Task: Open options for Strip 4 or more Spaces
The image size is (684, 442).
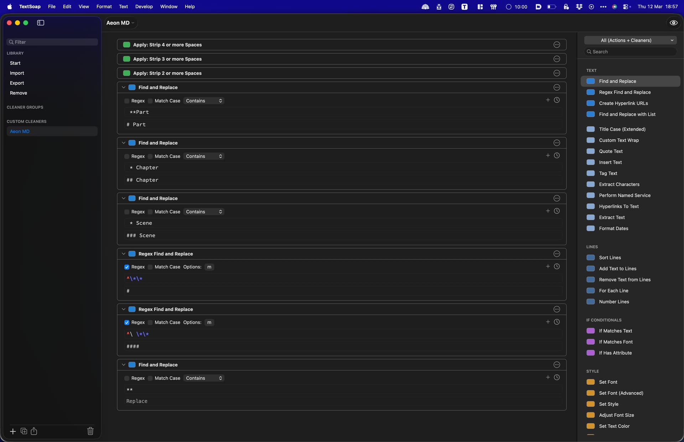Action: 556,45
